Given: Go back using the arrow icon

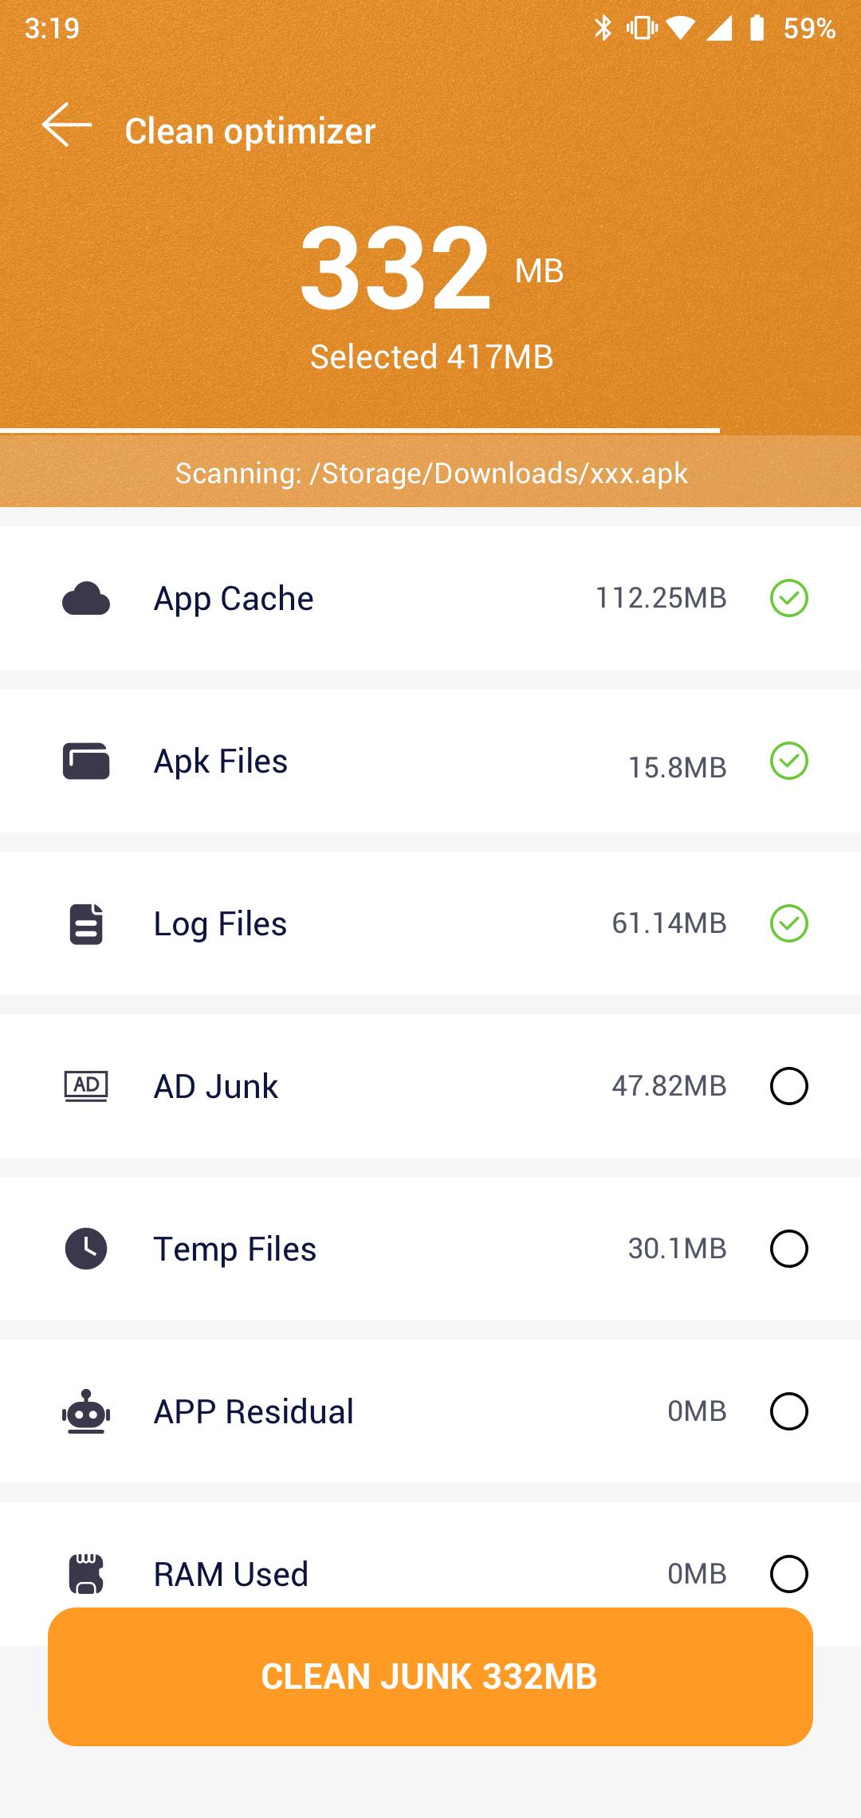Looking at the screenshot, I should [67, 125].
